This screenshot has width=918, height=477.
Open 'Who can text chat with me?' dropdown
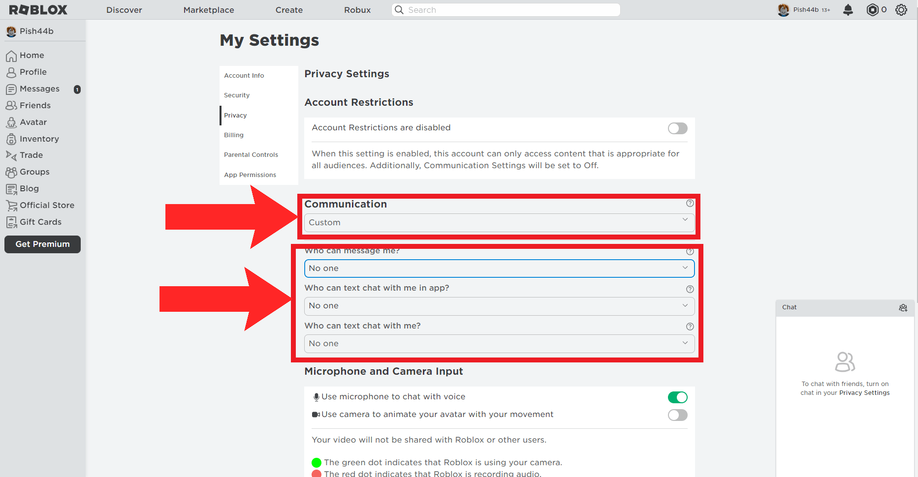pos(500,344)
